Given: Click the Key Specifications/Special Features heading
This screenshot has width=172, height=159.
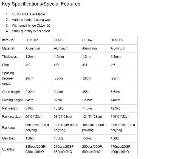Looking at the screenshot, I should tap(41, 4).
